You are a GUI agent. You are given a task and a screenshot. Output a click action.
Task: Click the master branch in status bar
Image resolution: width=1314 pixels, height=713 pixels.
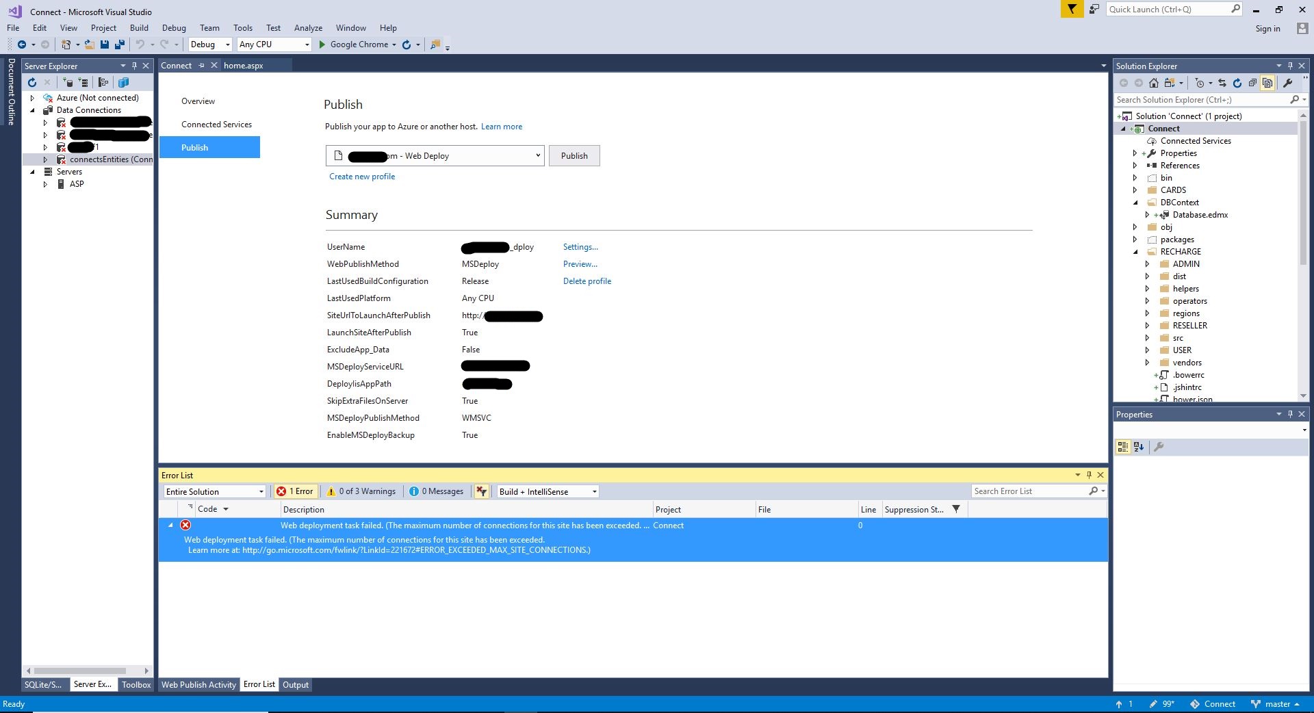click(1275, 704)
